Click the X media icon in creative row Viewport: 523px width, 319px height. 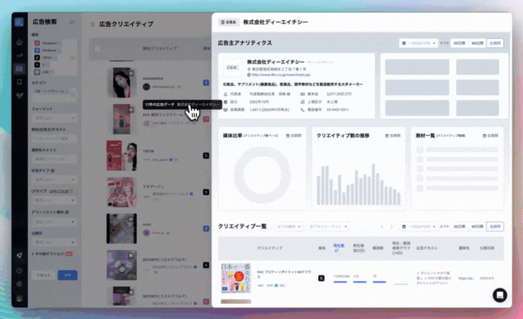tap(321, 278)
